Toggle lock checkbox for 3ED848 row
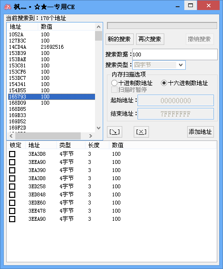The image size is (223, 269). (12, 194)
